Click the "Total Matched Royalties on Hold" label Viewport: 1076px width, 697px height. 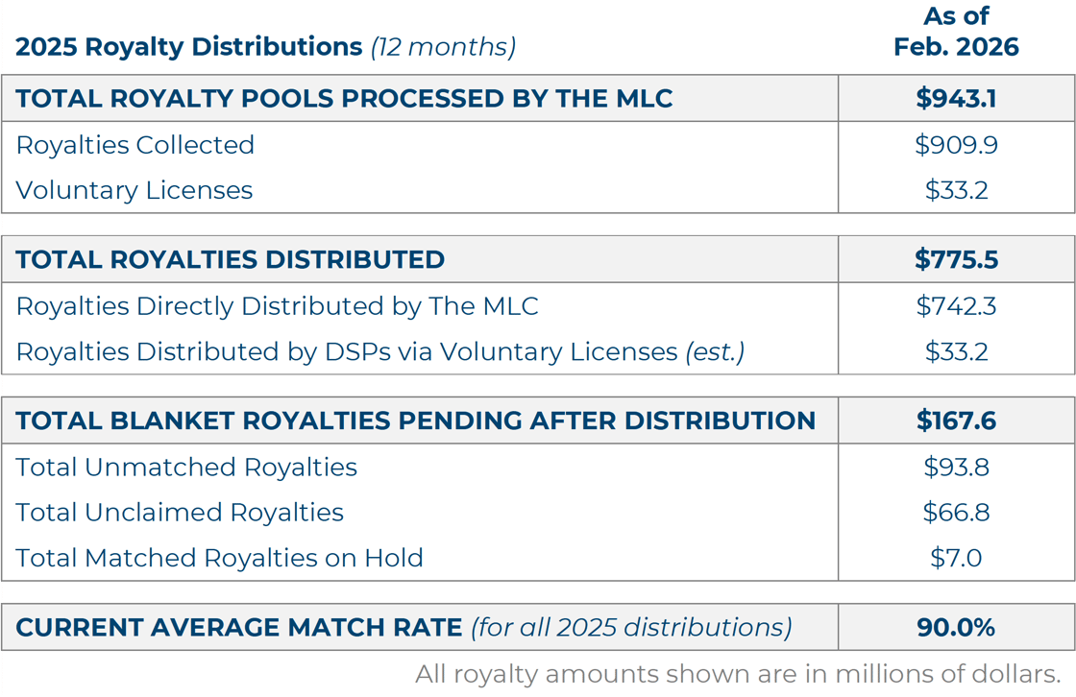(x=219, y=558)
